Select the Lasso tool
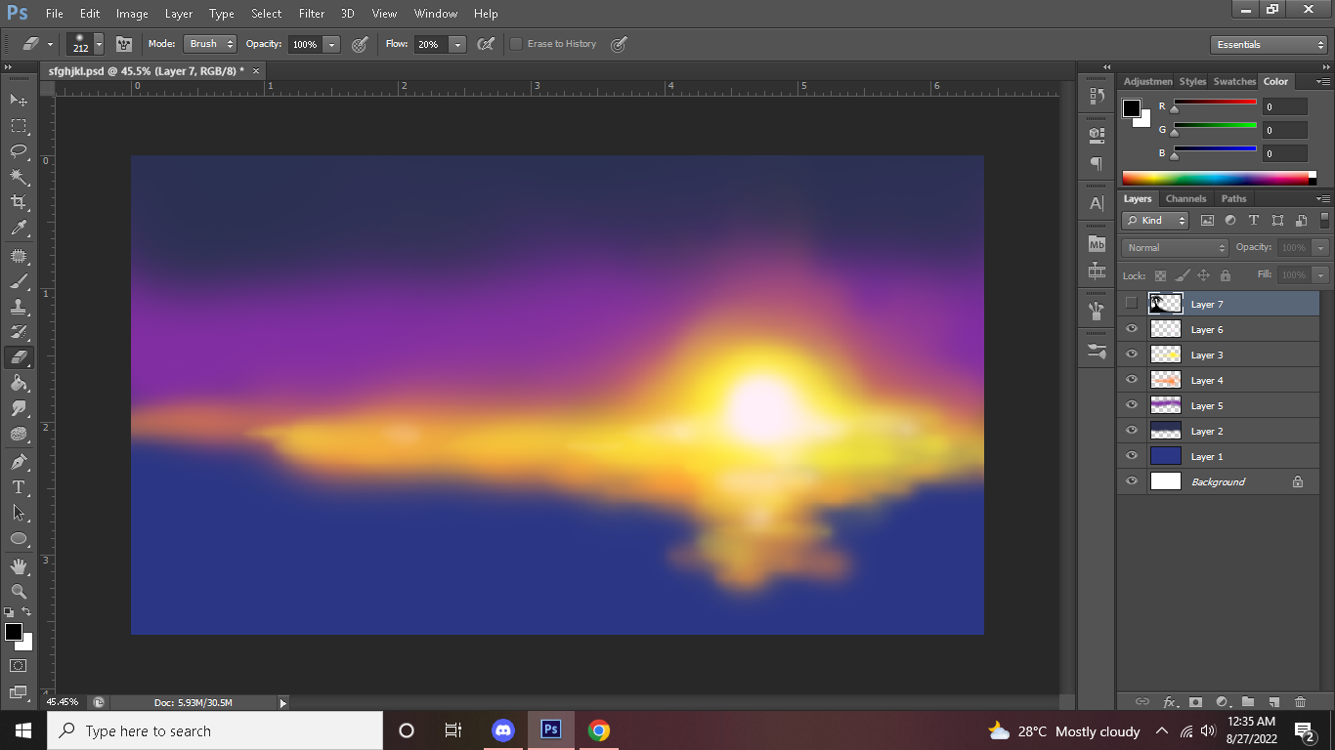The height and width of the screenshot is (750, 1335). (19, 151)
